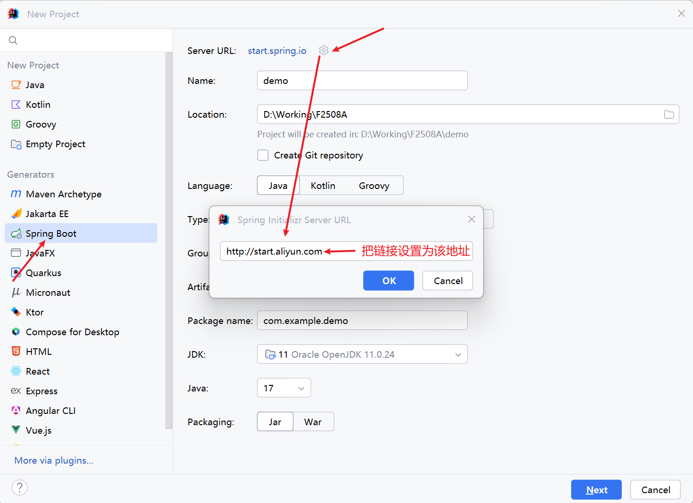Click the search magnifier icon
The width and height of the screenshot is (693, 503).
pyautogui.click(x=13, y=40)
